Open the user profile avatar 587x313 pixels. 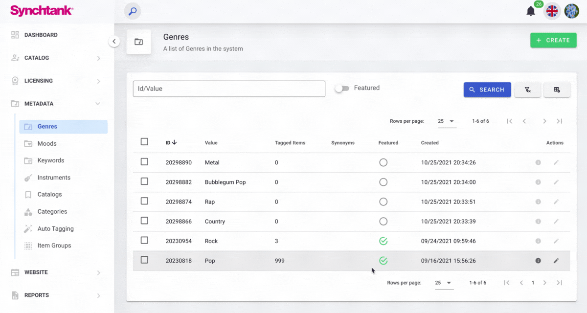pyautogui.click(x=571, y=11)
